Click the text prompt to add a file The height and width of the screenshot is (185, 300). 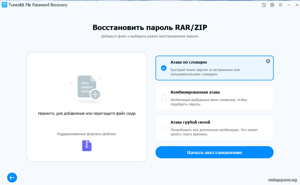pos(87,113)
